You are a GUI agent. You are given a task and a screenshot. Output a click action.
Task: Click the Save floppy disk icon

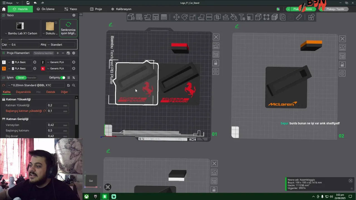pyautogui.click(x=28, y=3)
